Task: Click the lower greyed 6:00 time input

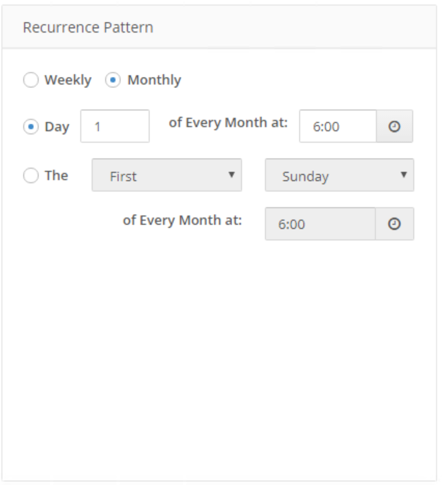Action: click(320, 224)
